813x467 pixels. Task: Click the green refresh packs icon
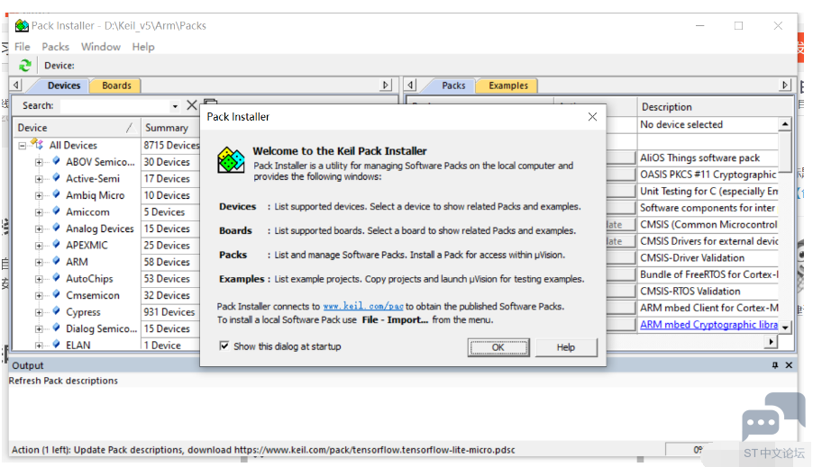(x=24, y=65)
